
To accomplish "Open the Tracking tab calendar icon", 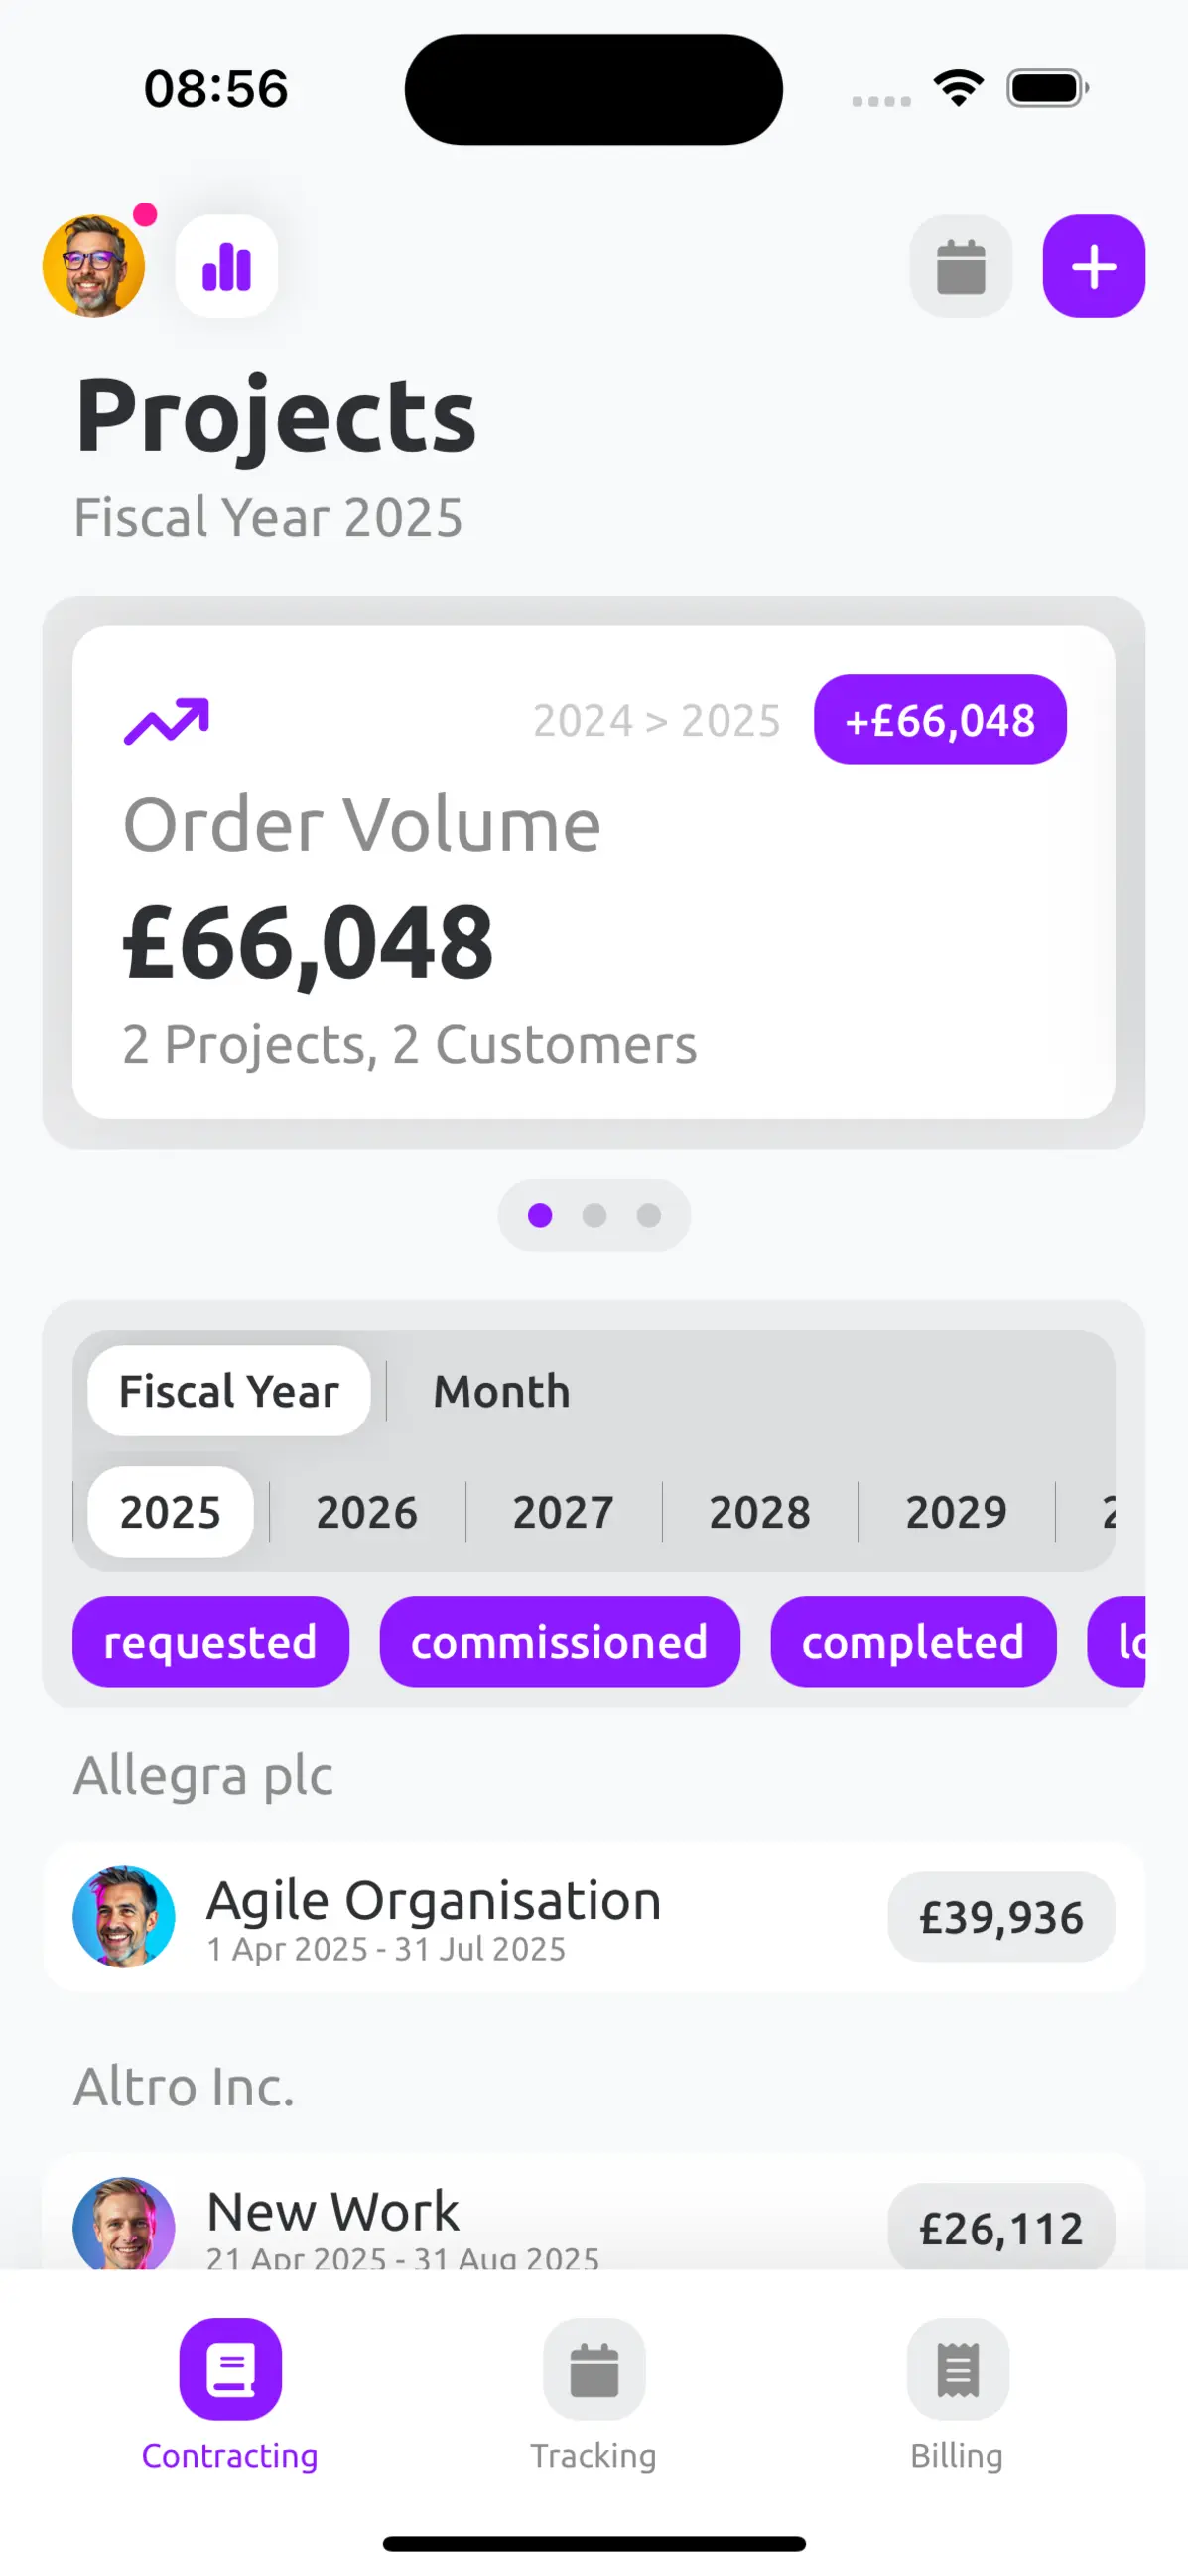I will point(594,2370).
